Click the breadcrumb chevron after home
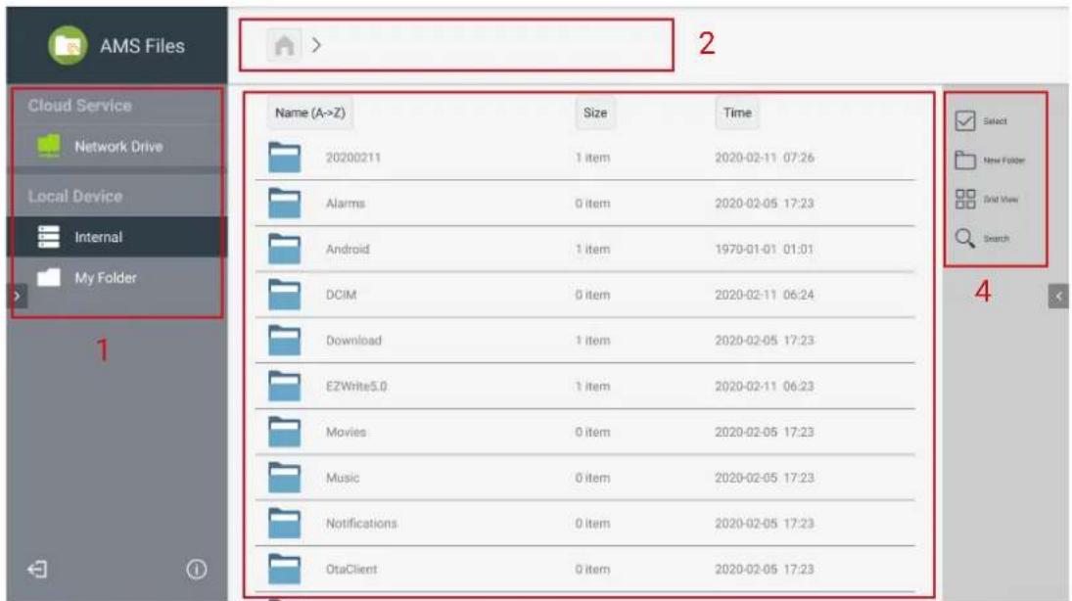The image size is (1072, 601). pyautogui.click(x=316, y=45)
